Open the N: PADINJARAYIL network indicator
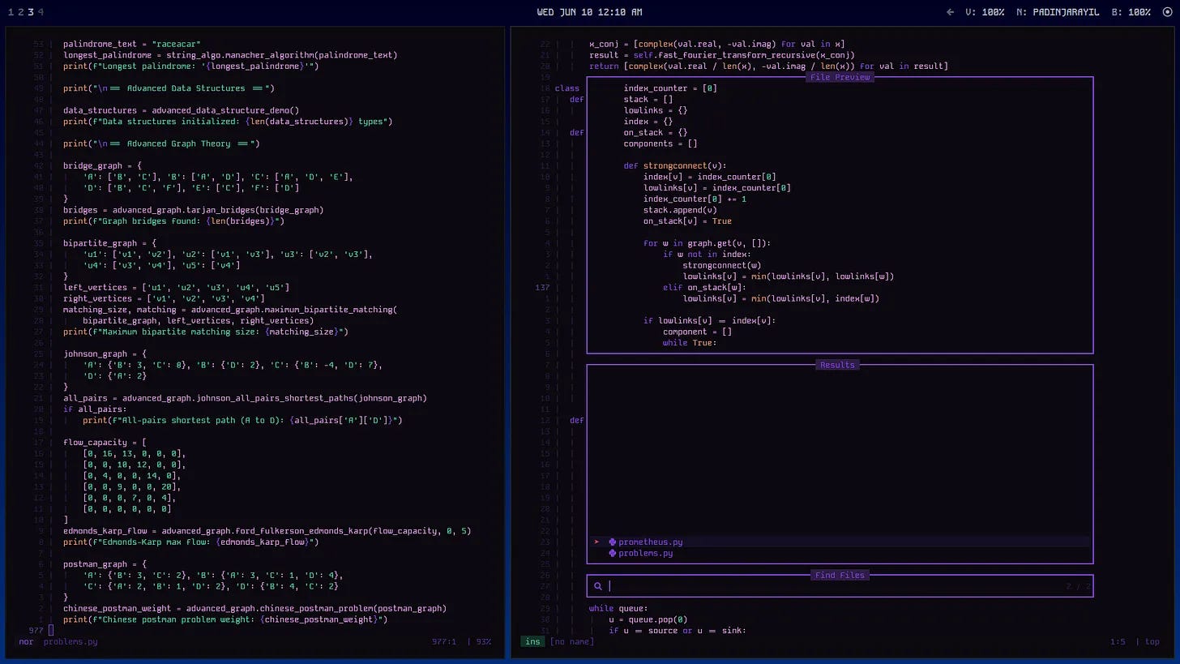Image resolution: width=1180 pixels, height=664 pixels. click(x=1058, y=12)
